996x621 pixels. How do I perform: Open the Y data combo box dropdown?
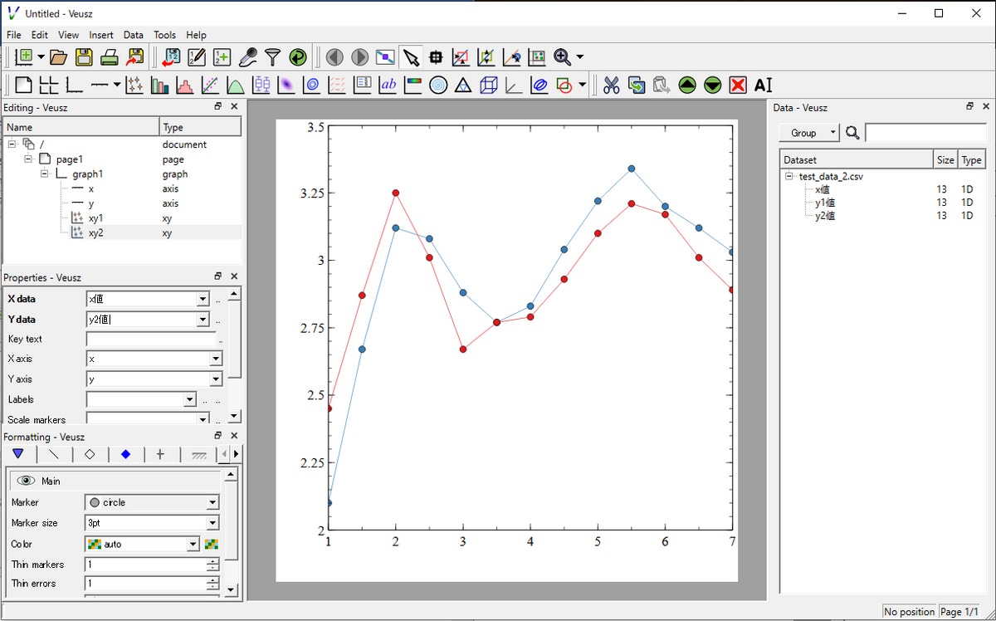[x=203, y=320]
